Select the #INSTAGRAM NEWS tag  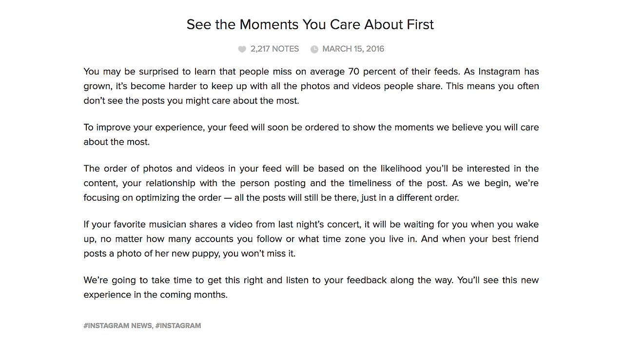[117, 325]
